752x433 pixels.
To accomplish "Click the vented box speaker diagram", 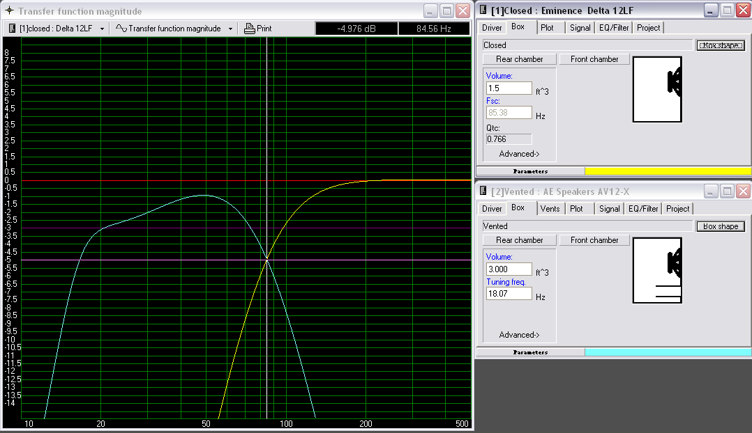I will click(656, 270).
